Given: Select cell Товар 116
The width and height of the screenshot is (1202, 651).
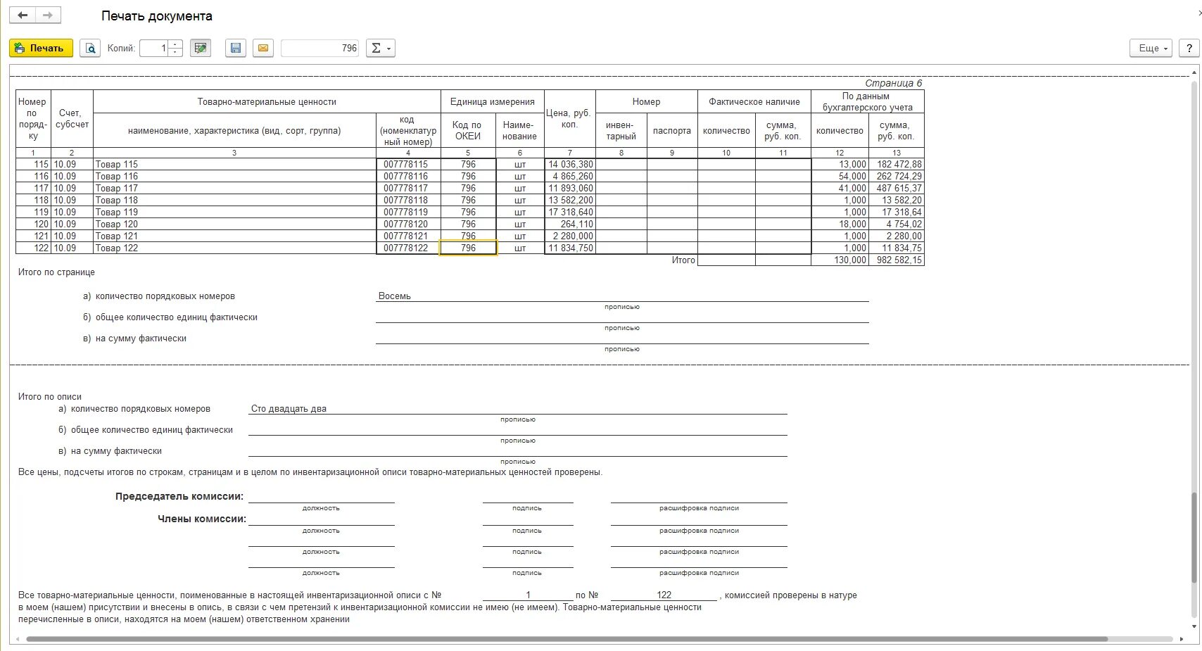Looking at the screenshot, I should click(x=235, y=176).
